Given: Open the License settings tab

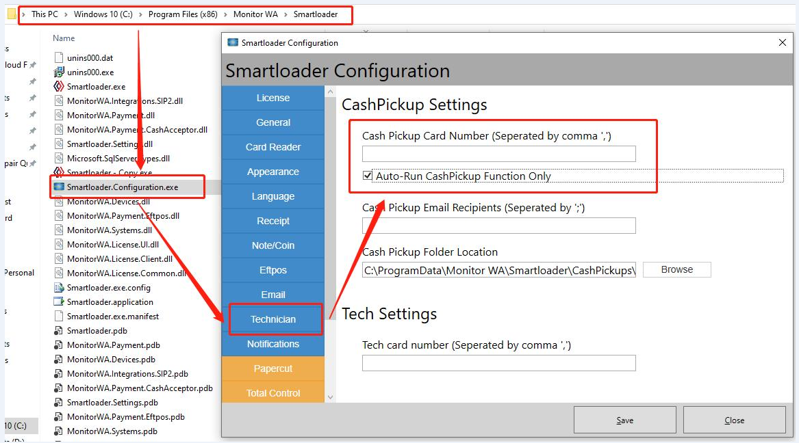Looking at the screenshot, I should click(273, 98).
